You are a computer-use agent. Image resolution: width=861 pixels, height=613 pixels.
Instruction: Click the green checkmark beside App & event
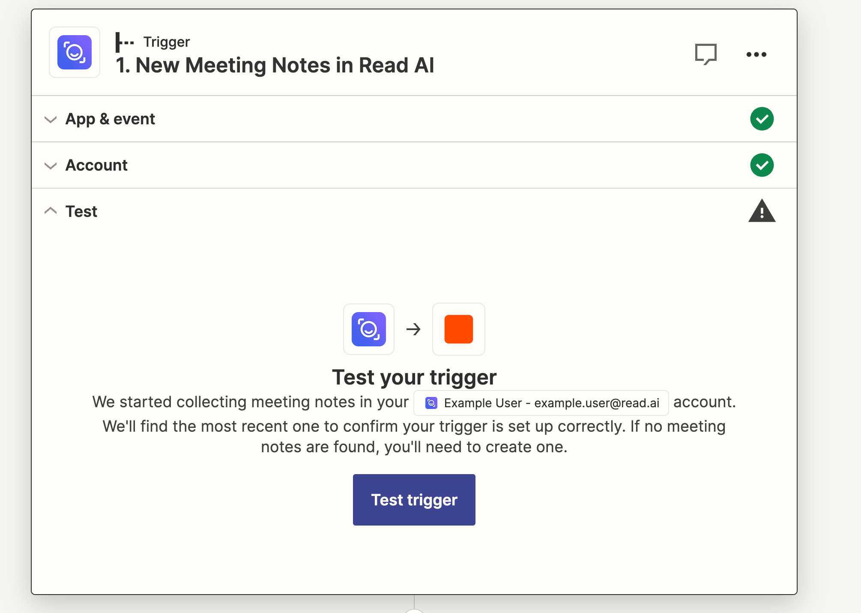pyautogui.click(x=762, y=119)
